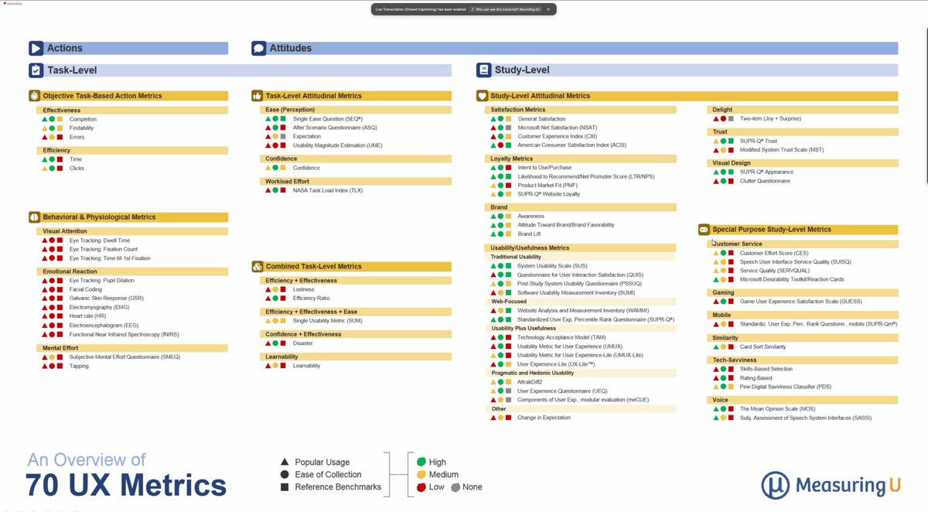Image resolution: width=928 pixels, height=512 pixels.
Task: Click the MeasuringU circular logo icon
Action: pyautogui.click(x=776, y=485)
